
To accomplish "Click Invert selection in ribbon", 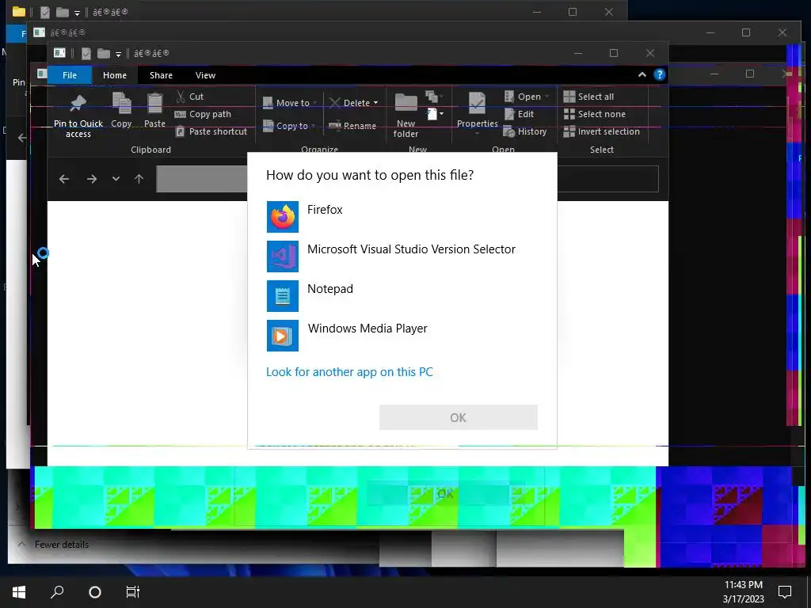I will coord(602,131).
